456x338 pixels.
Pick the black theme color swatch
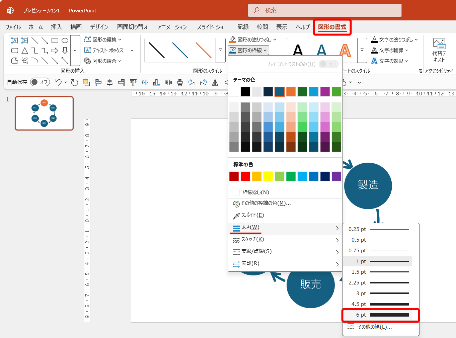click(x=245, y=92)
